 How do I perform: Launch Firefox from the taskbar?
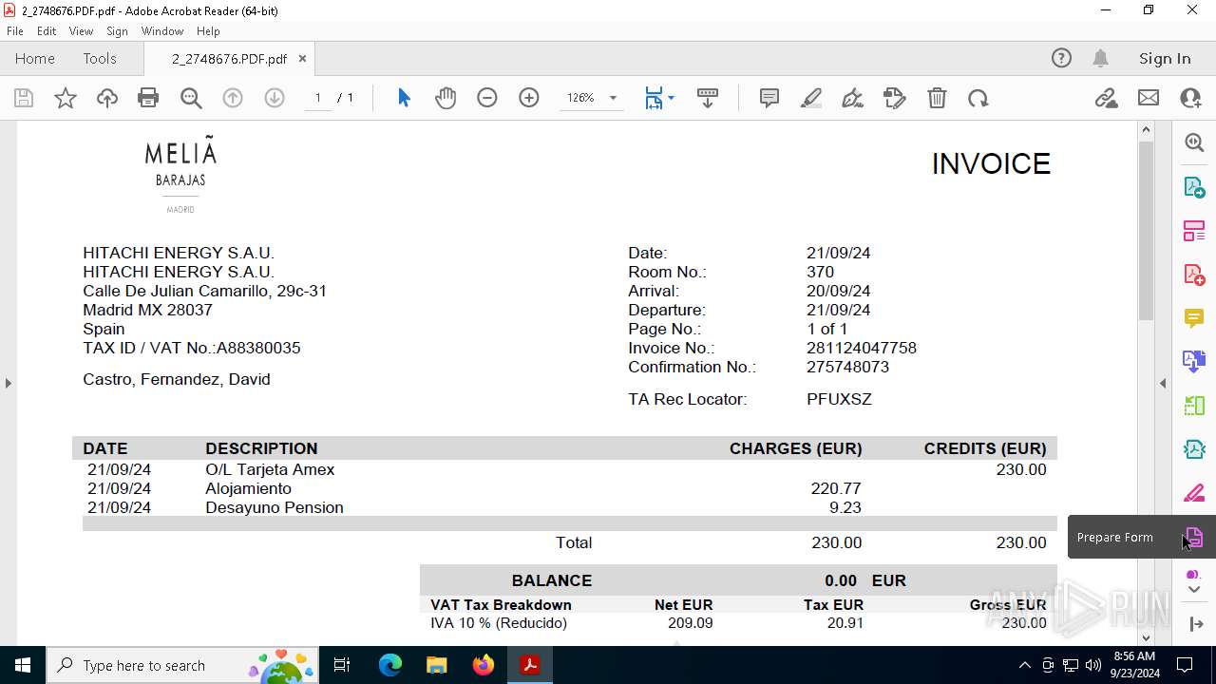(x=483, y=665)
